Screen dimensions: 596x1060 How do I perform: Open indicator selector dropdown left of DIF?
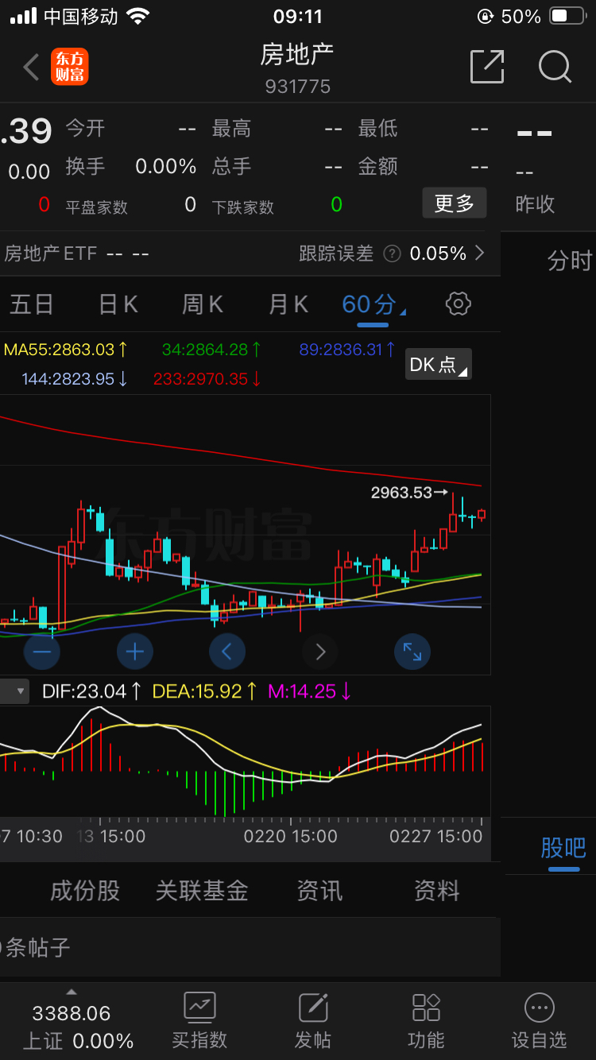[14, 691]
